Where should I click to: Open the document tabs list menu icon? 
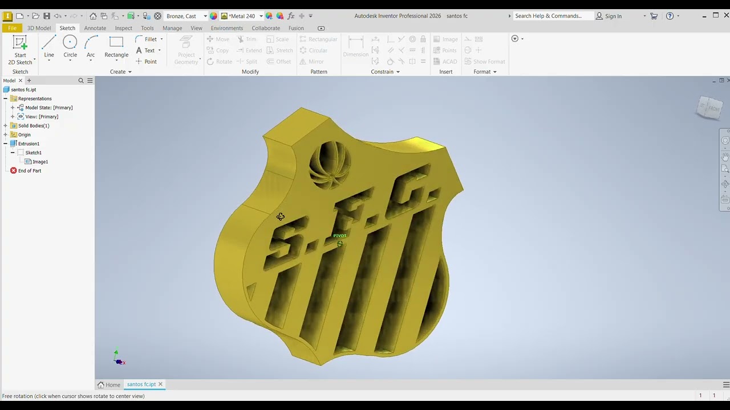725,384
